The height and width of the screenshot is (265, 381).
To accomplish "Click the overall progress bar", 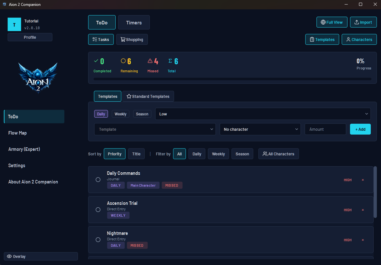I will tap(232, 79).
